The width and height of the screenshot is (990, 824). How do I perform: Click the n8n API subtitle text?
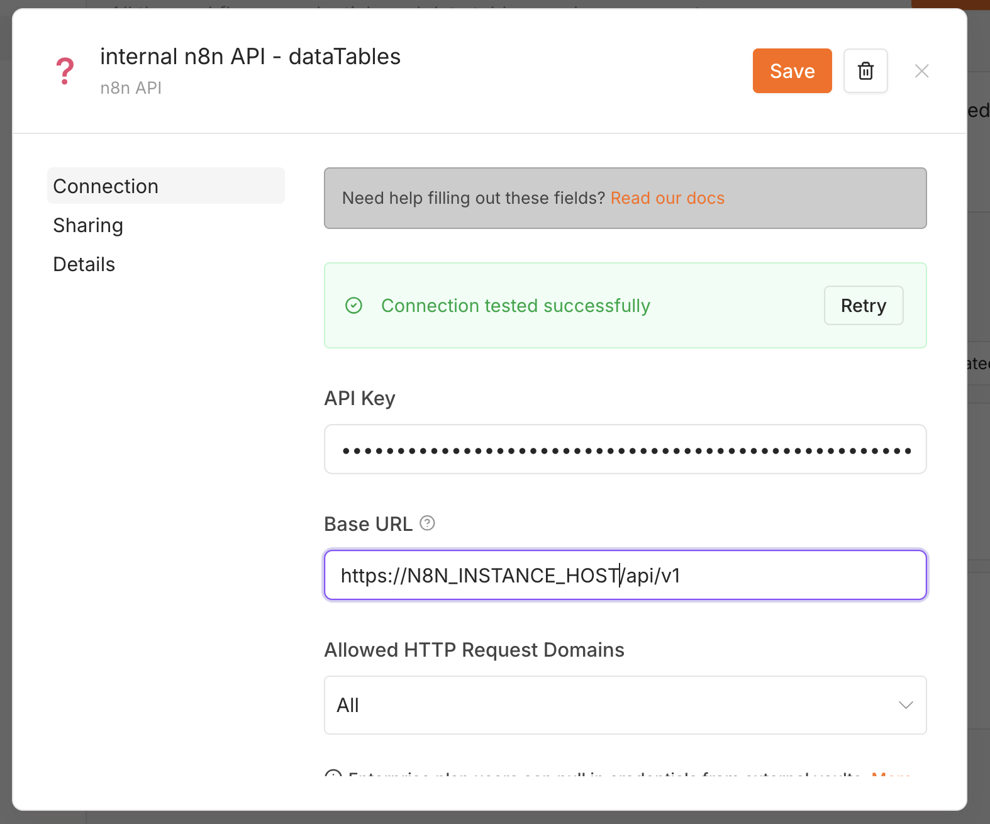(131, 88)
